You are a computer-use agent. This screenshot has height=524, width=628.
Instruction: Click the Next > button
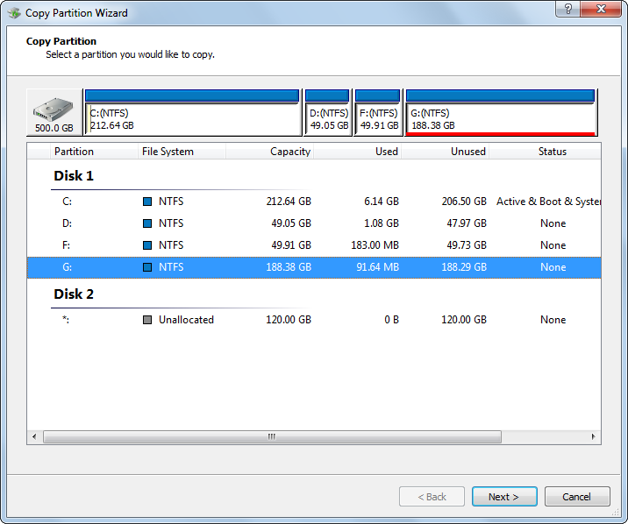(504, 497)
